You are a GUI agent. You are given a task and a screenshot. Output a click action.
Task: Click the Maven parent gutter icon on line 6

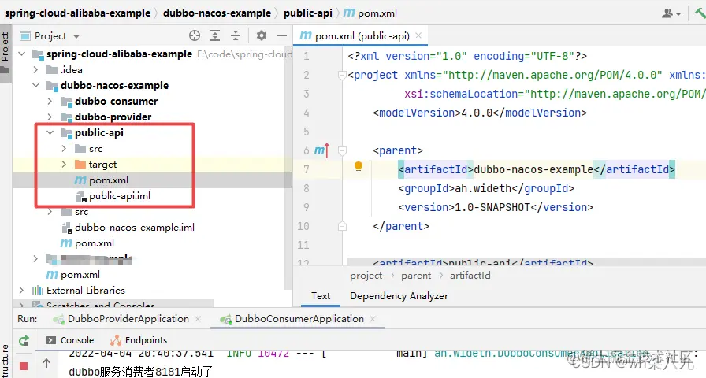click(x=321, y=150)
